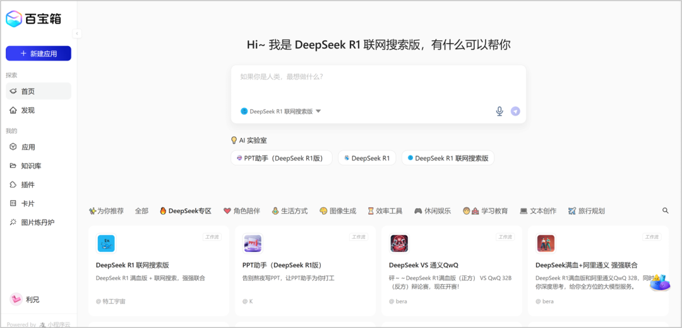Click the 'DeepSeek R1 满血版 + 联网搜索' description
Screen dimensions: 682x328
(x=150, y=277)
